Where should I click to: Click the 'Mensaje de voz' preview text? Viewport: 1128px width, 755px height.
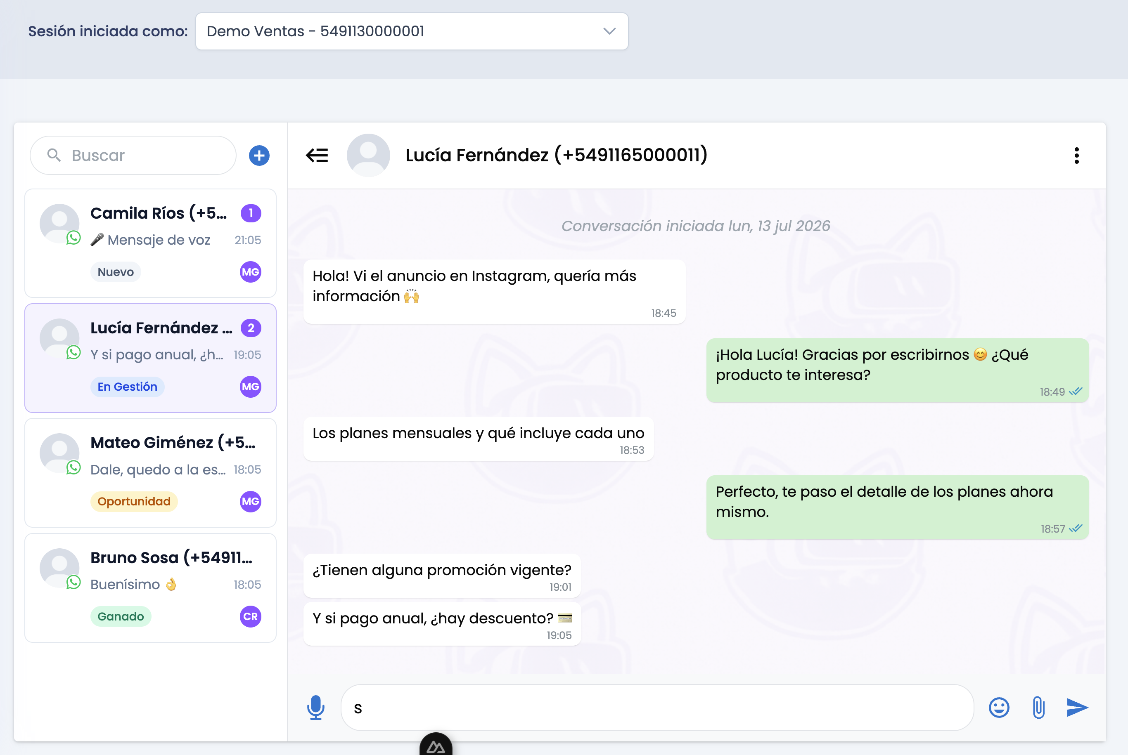pos(159,240)
